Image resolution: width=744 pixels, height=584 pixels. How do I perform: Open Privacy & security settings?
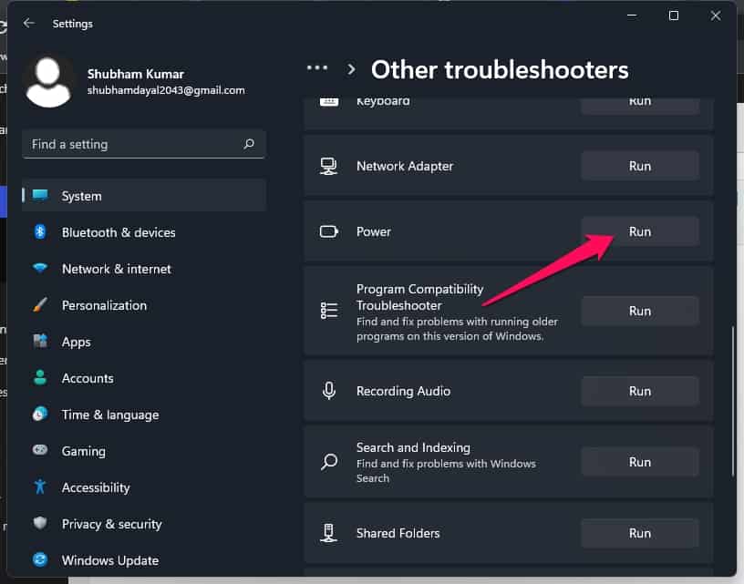tap(144, 524)
